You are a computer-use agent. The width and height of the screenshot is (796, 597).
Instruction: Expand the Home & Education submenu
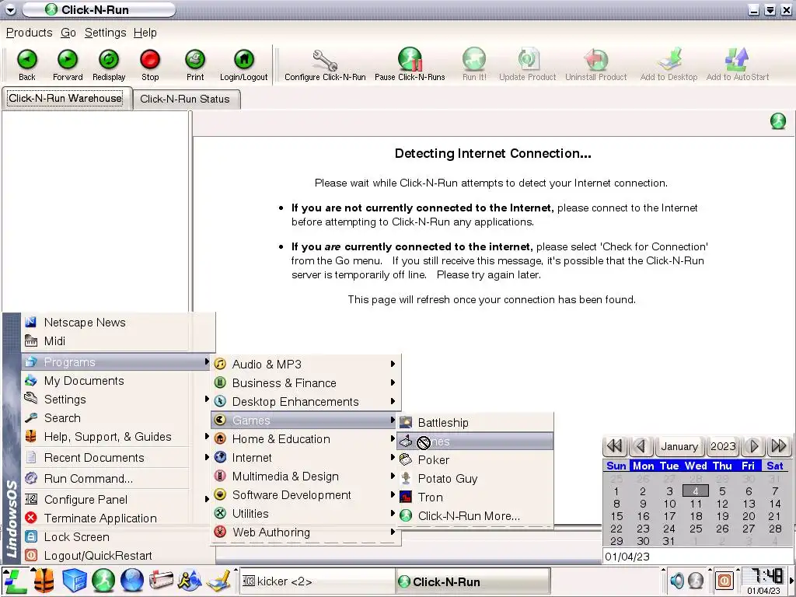(305, 439)
